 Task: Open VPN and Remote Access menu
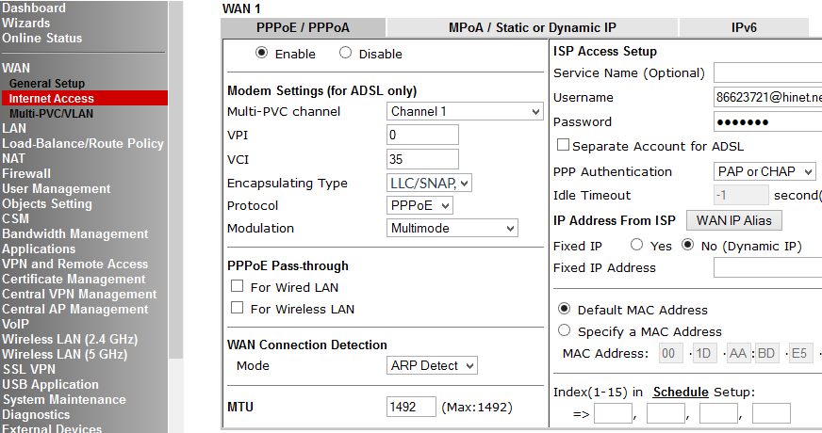tap(74, 264)
